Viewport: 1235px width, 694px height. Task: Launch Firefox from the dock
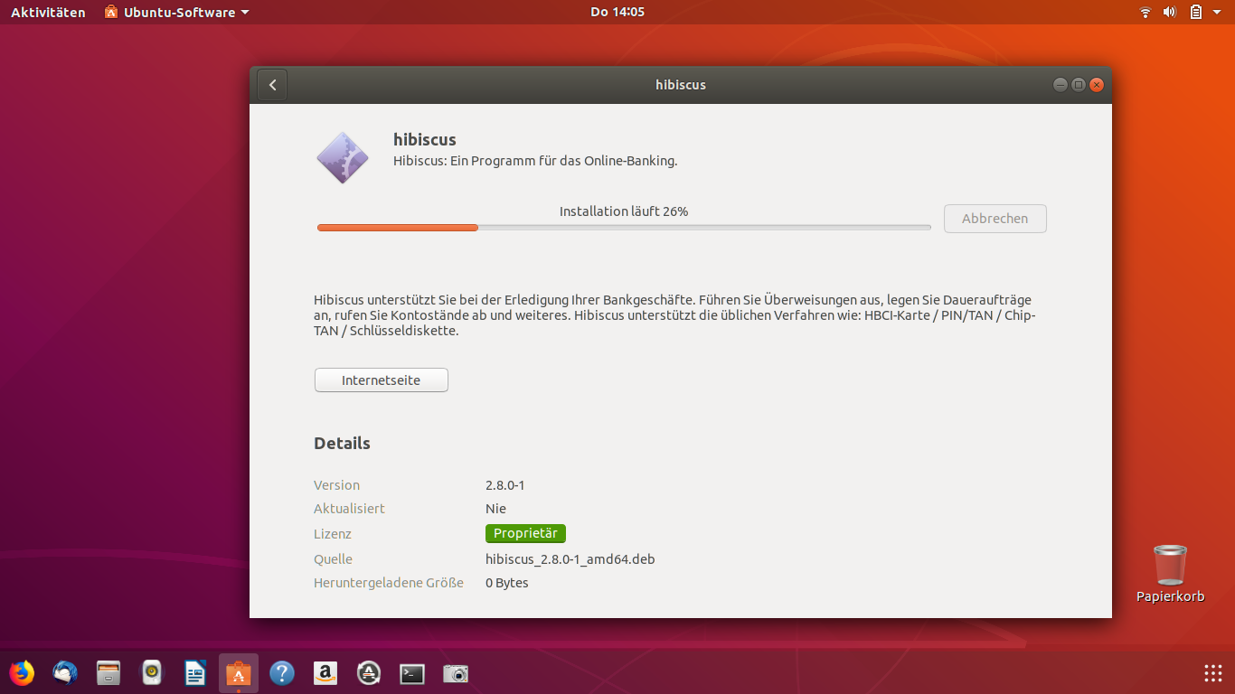[22, 673]
